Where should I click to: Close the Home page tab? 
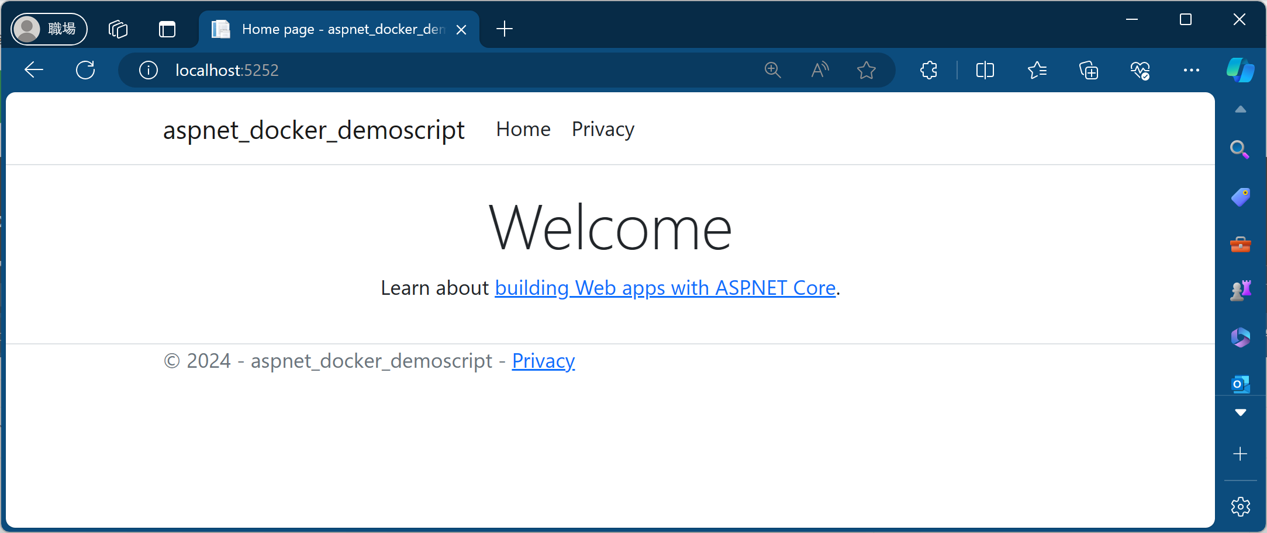461,29
